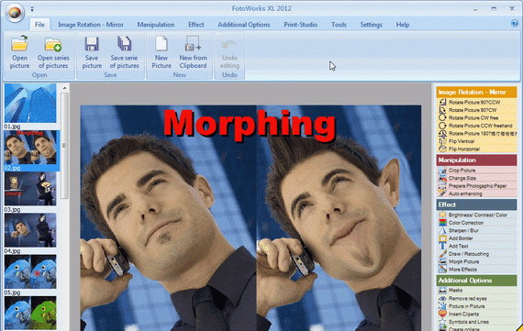Click the Create collage text in the Additional Options panel
The height and width of the screenshot is (331, 523).
coord(463,329)
